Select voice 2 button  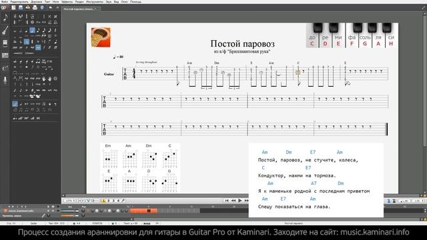[108, 201]
